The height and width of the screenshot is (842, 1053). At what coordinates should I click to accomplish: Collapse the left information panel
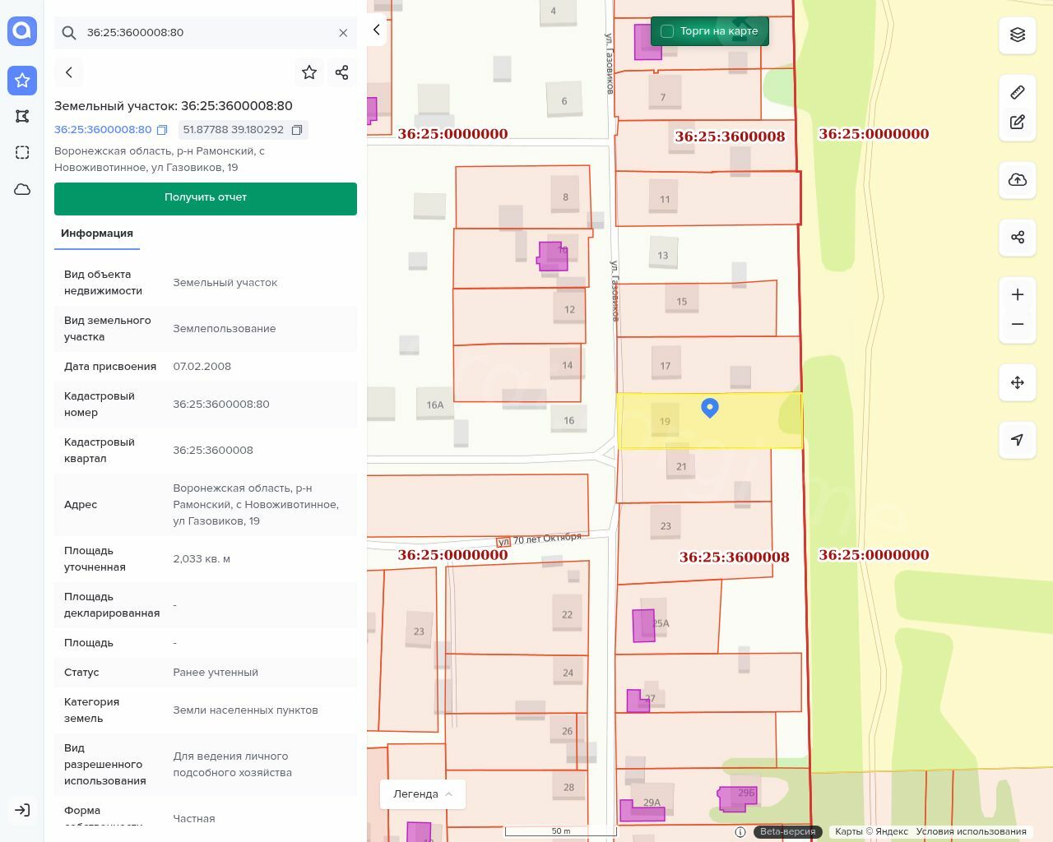377,30
